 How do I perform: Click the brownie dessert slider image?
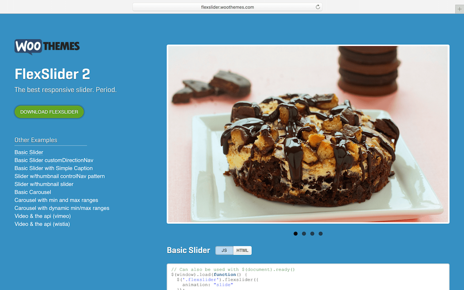[308, 134]
